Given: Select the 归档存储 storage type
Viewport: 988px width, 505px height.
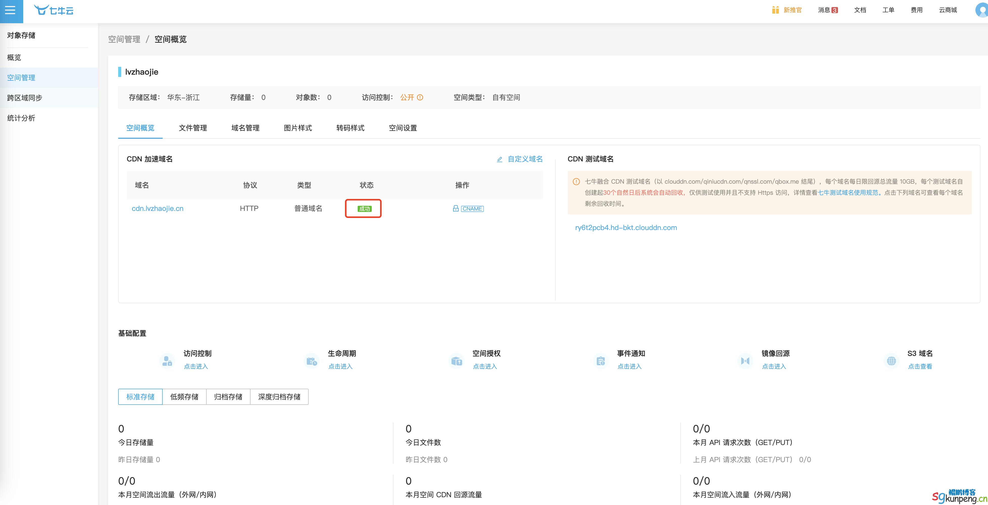Looking at the screenshot, I should [228, 397].
